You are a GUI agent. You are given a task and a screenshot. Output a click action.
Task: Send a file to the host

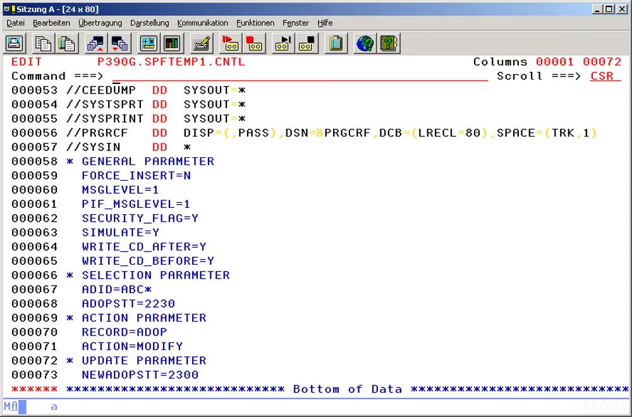point(96,43)
